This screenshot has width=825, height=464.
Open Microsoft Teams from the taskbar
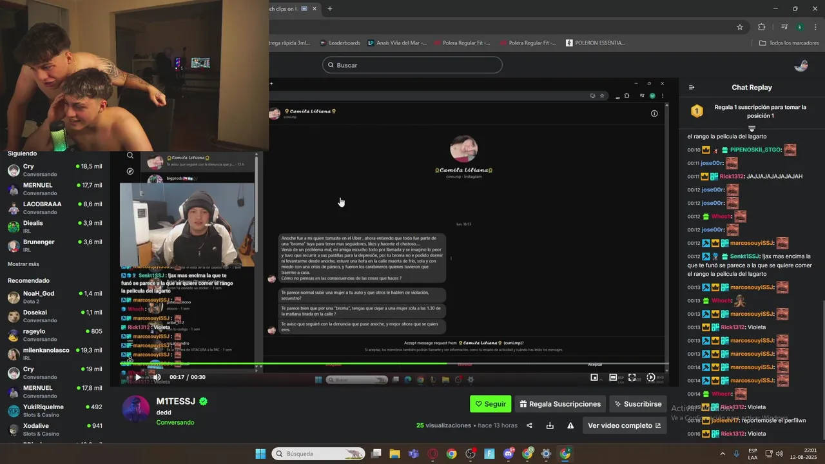[x=413, y=454]
